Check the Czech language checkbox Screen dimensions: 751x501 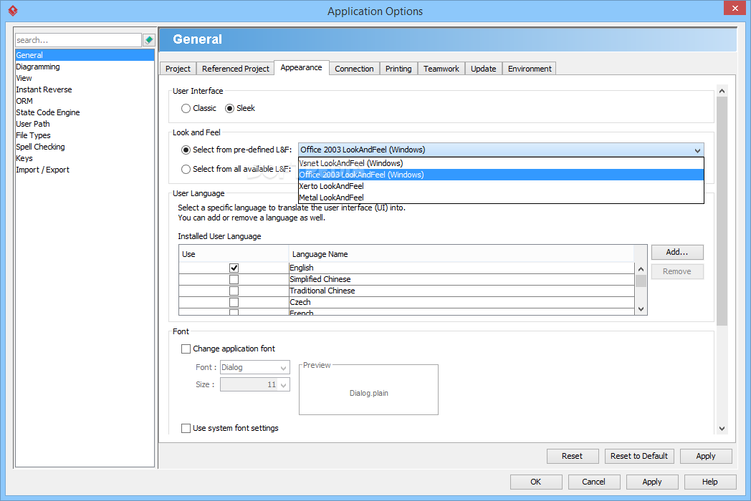[234, 303]
